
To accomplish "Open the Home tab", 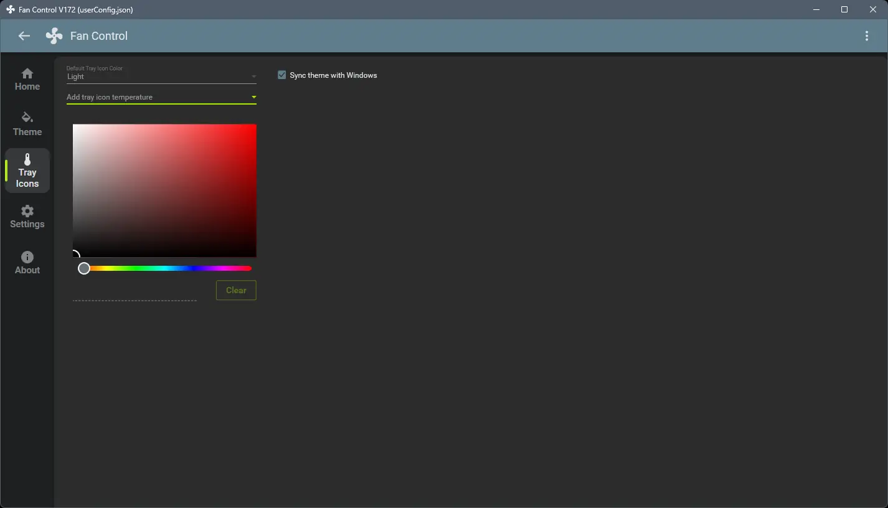I will [27, 80].
